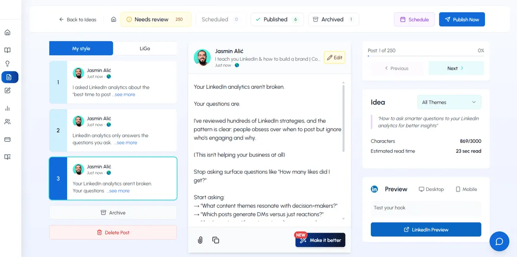Viewport: 517px width, 257px height.
Task: Switch to the Published tab
Action: (x=277, y=19)
